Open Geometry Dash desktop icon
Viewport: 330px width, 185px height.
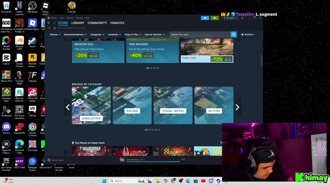click(6, 95)
